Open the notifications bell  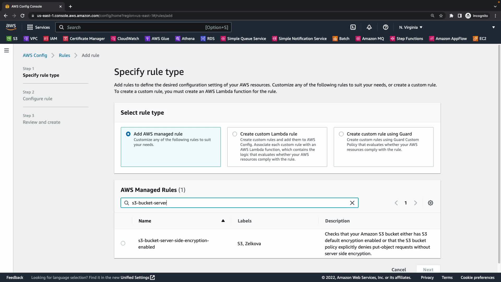point(369,27)
